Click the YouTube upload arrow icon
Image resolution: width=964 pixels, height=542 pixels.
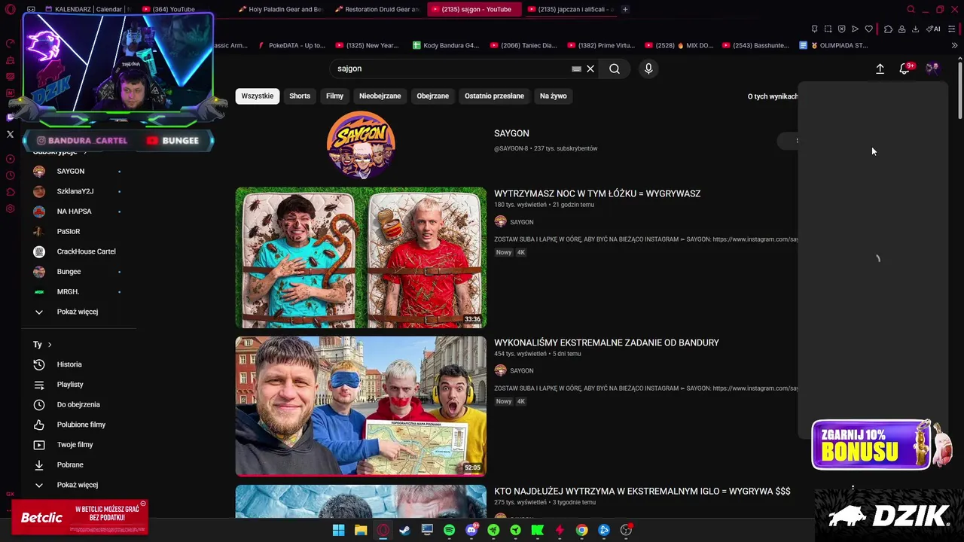click(880, 69)
